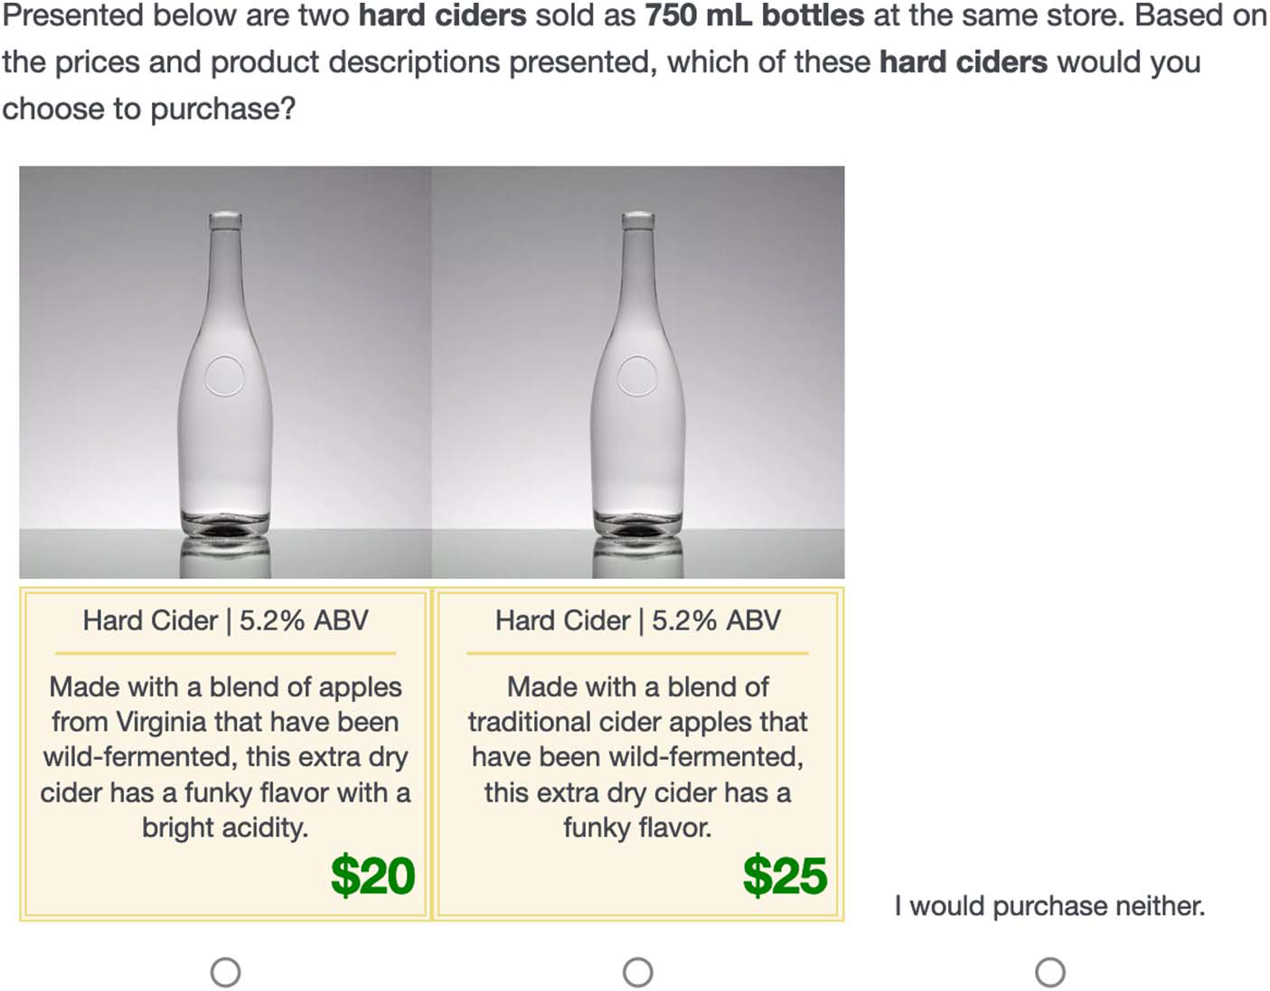Choose the $25 traditional cider radio button
Viewport: 1270px width, 991px height.
[x=637, y=972]
